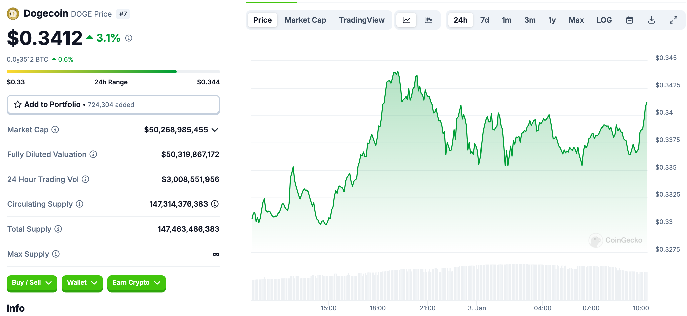Click the 24h Range progress bar
687x316 pixels.
[x=113, y=72]
